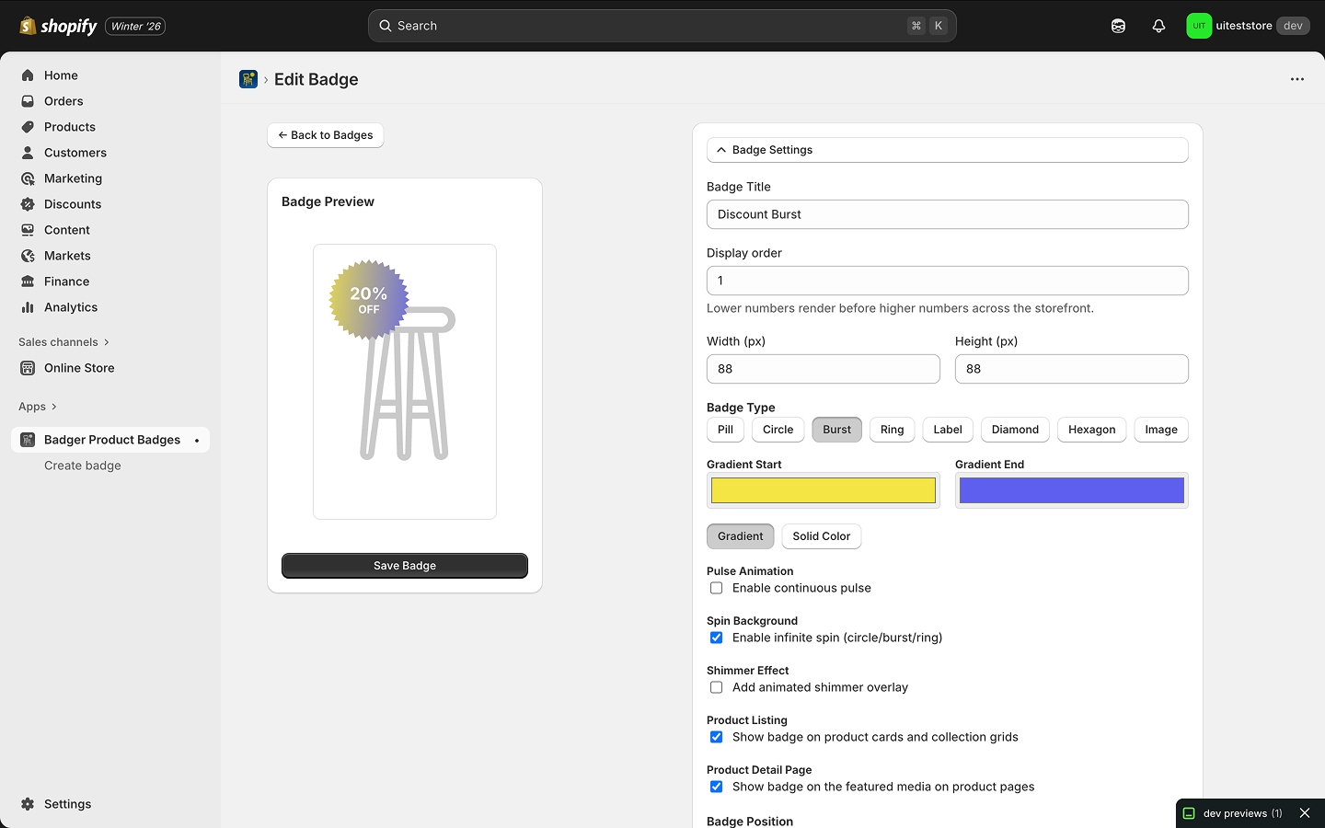Click the Analytics sidebar icon
The width and height of the screenshot is (1325, 828).
[29, 307]
